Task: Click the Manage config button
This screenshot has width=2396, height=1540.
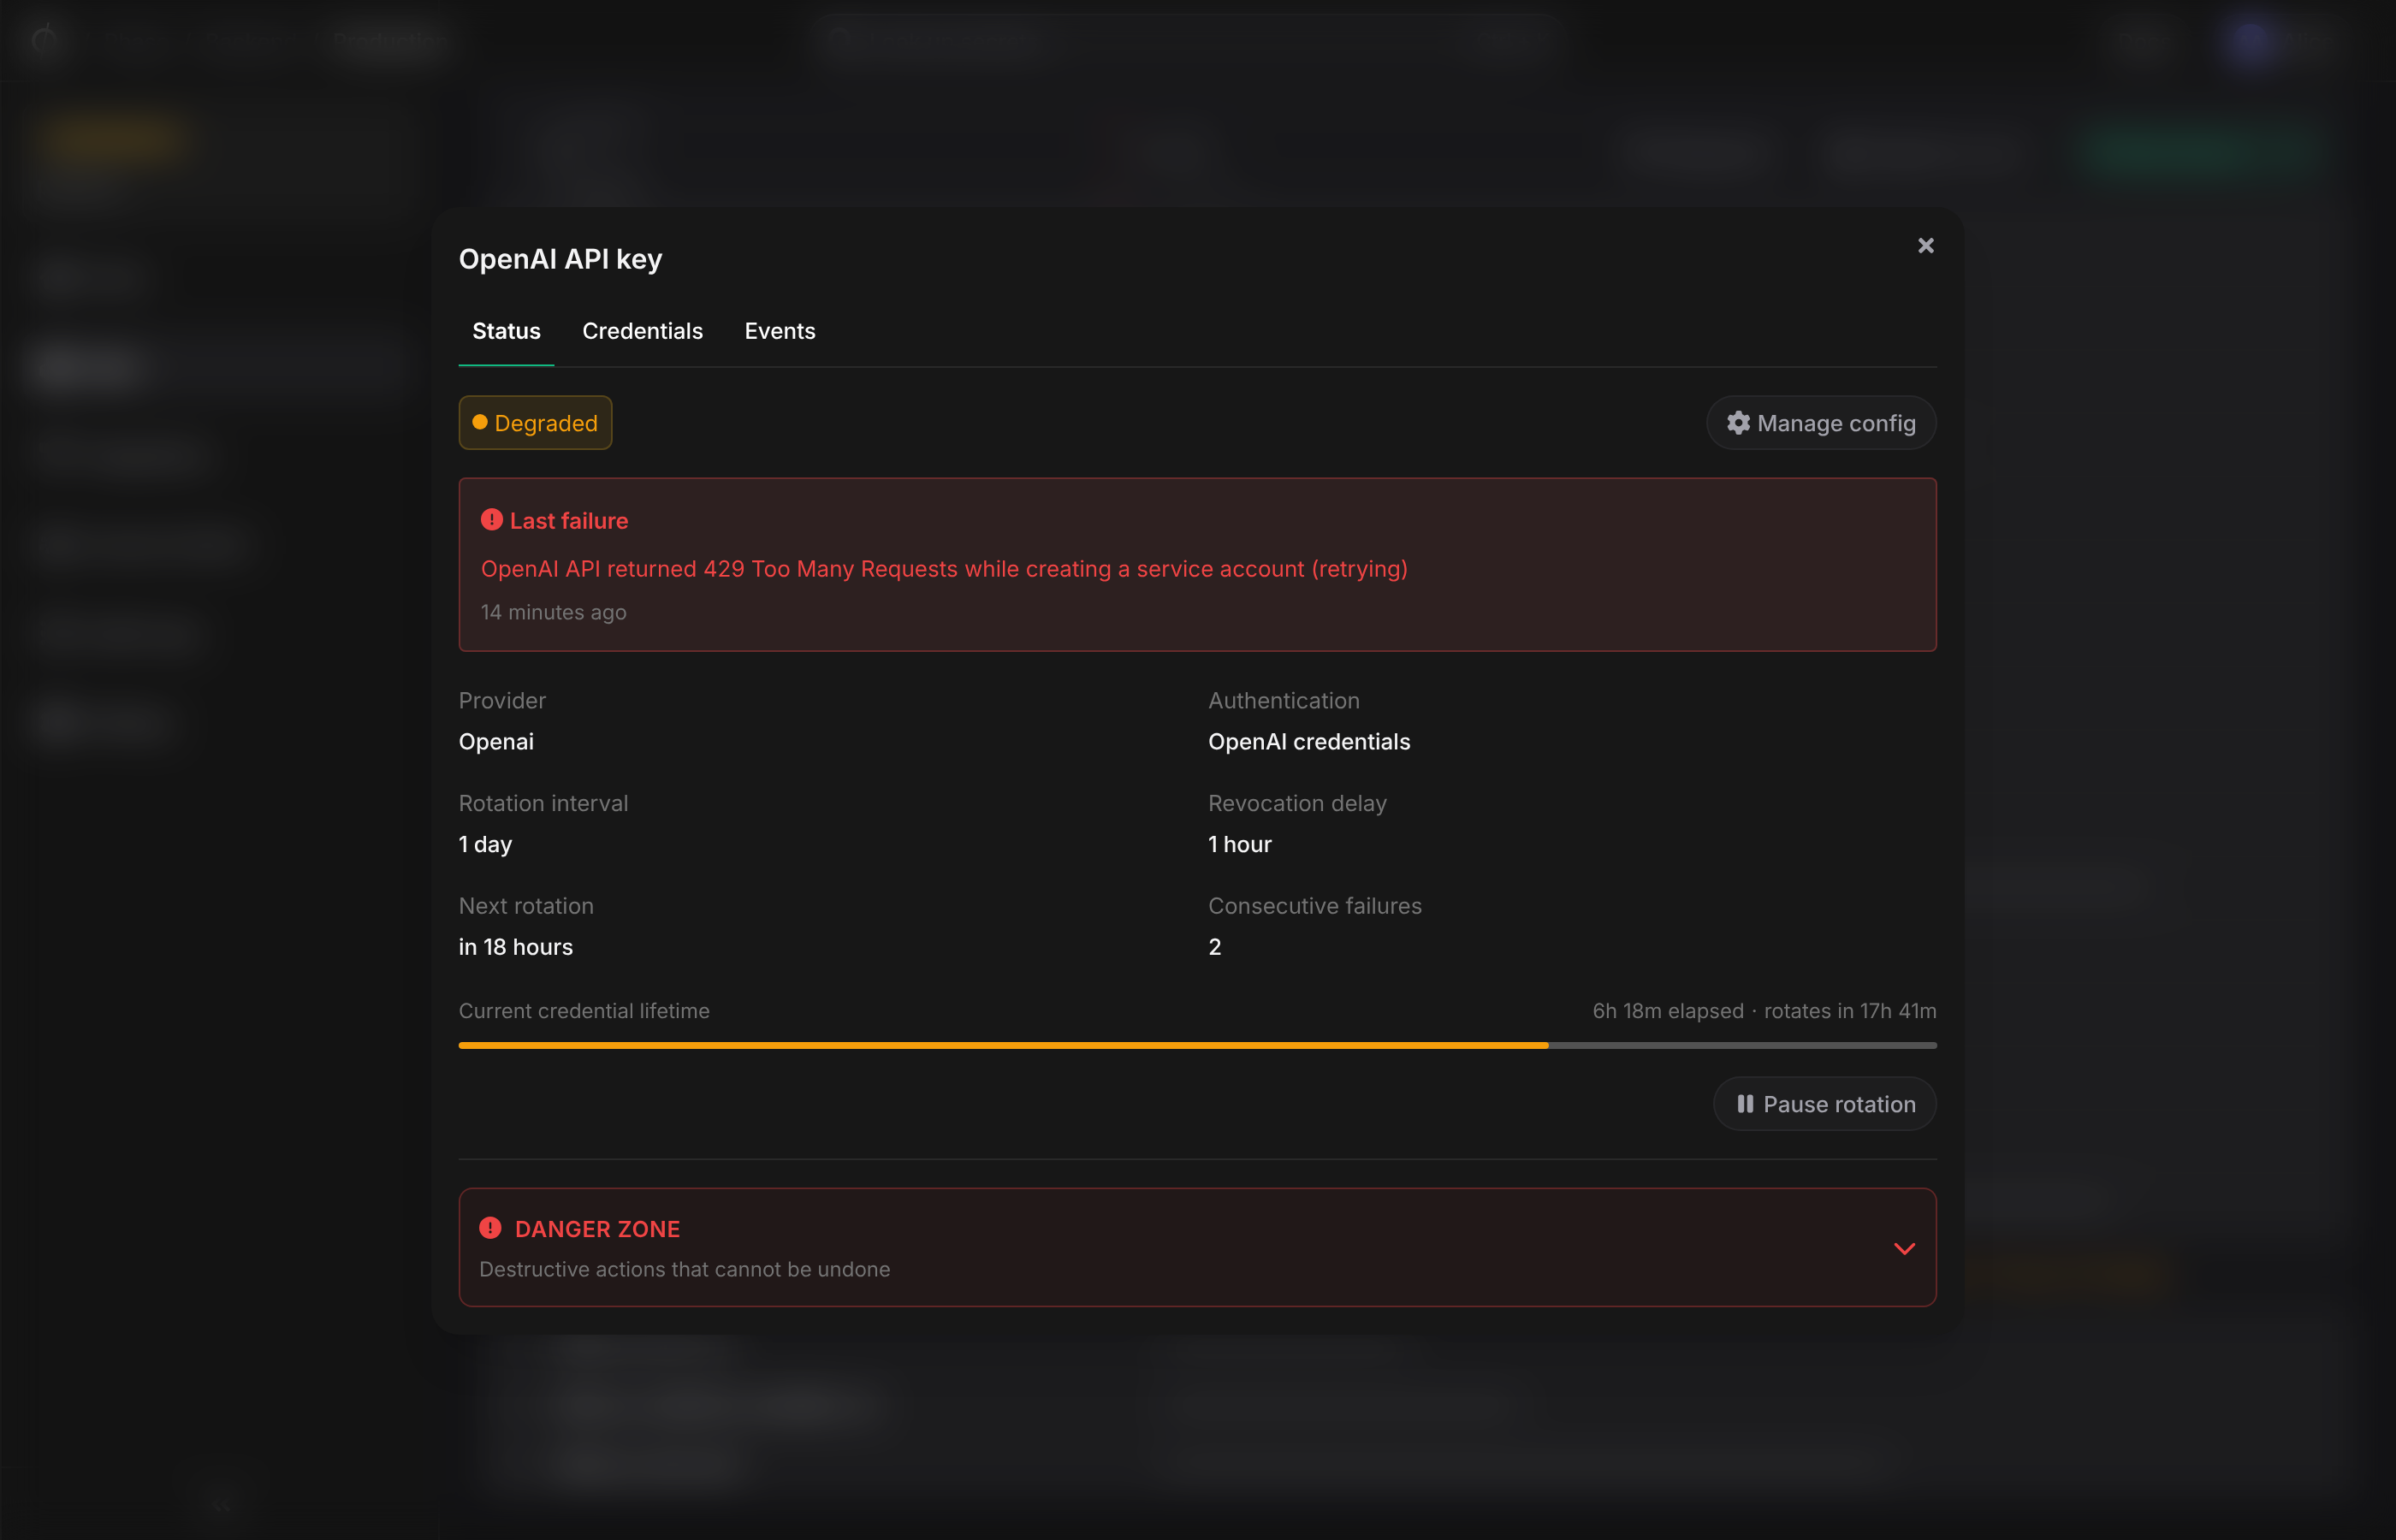Action: tap(1821, 423)
